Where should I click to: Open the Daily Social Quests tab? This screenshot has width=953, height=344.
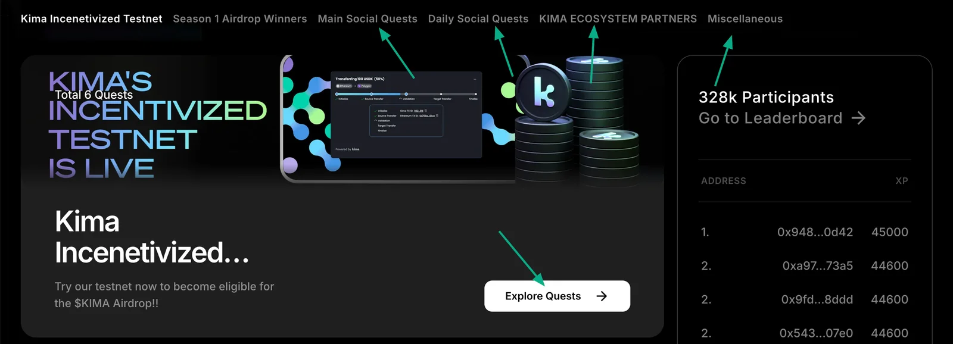[478, 18]
